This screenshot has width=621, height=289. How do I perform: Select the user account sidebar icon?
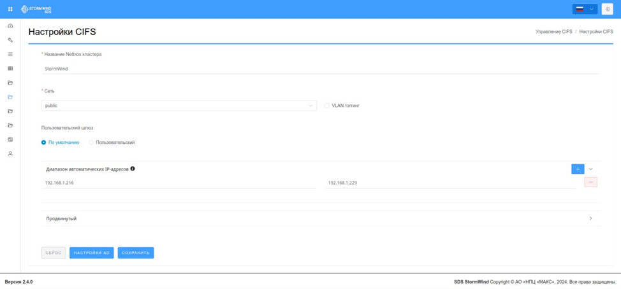[10, 153]
